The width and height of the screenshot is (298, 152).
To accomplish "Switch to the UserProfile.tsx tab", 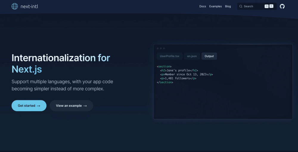I will coord(170,56).
